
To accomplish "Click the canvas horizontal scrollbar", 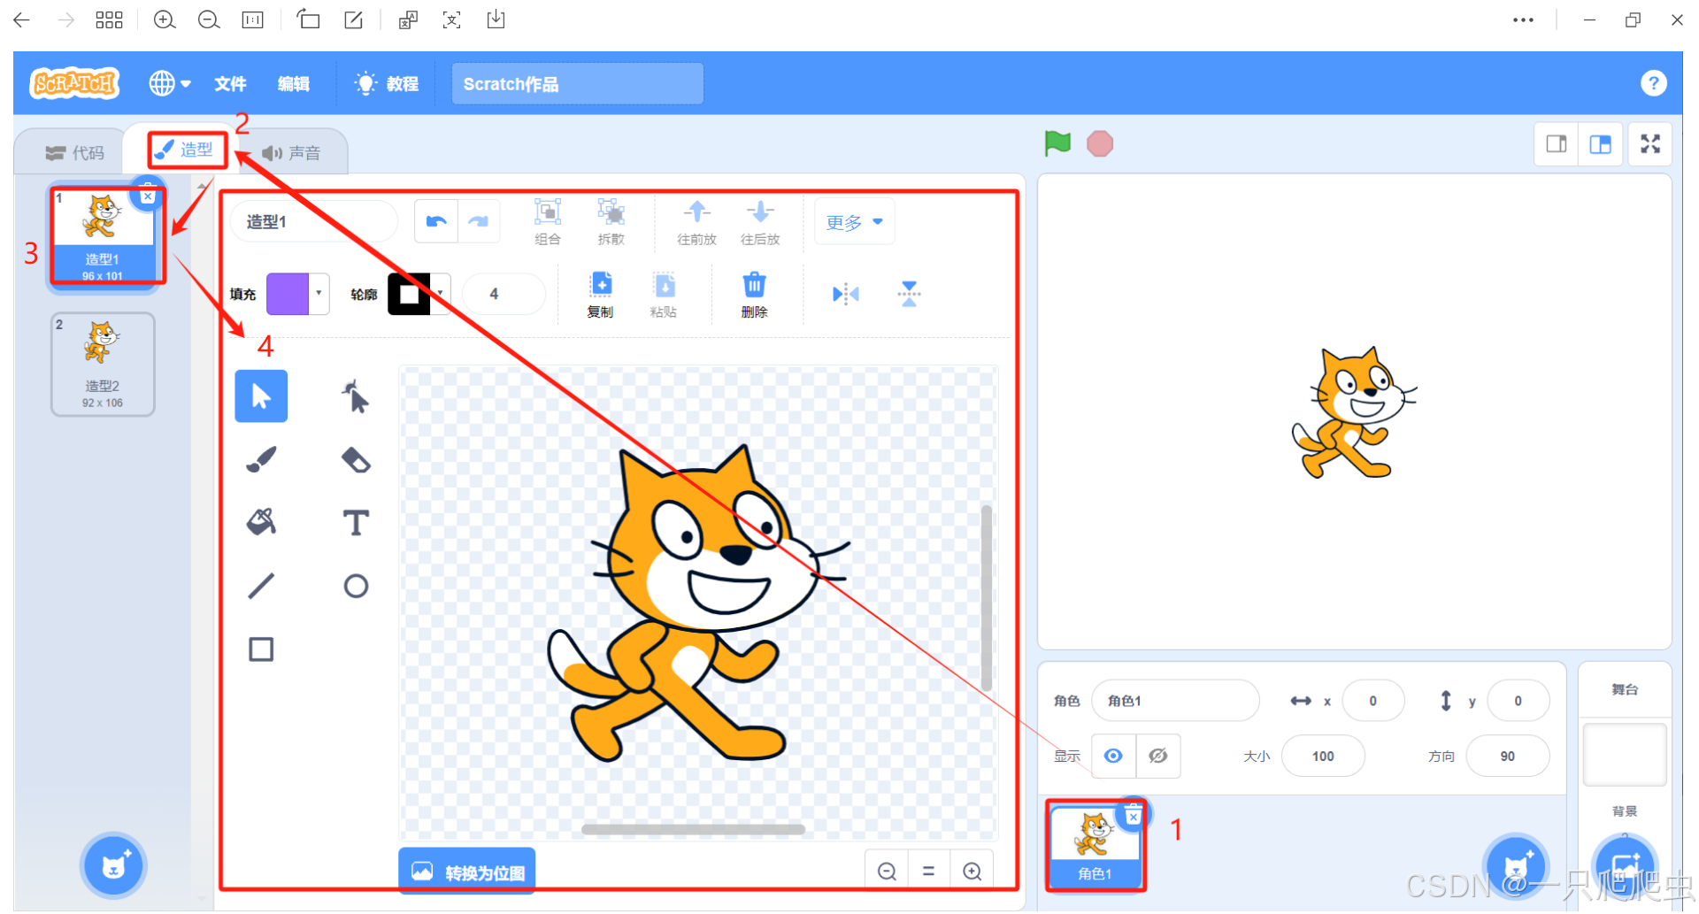I will pyautogui.click(x=693, y=829).
